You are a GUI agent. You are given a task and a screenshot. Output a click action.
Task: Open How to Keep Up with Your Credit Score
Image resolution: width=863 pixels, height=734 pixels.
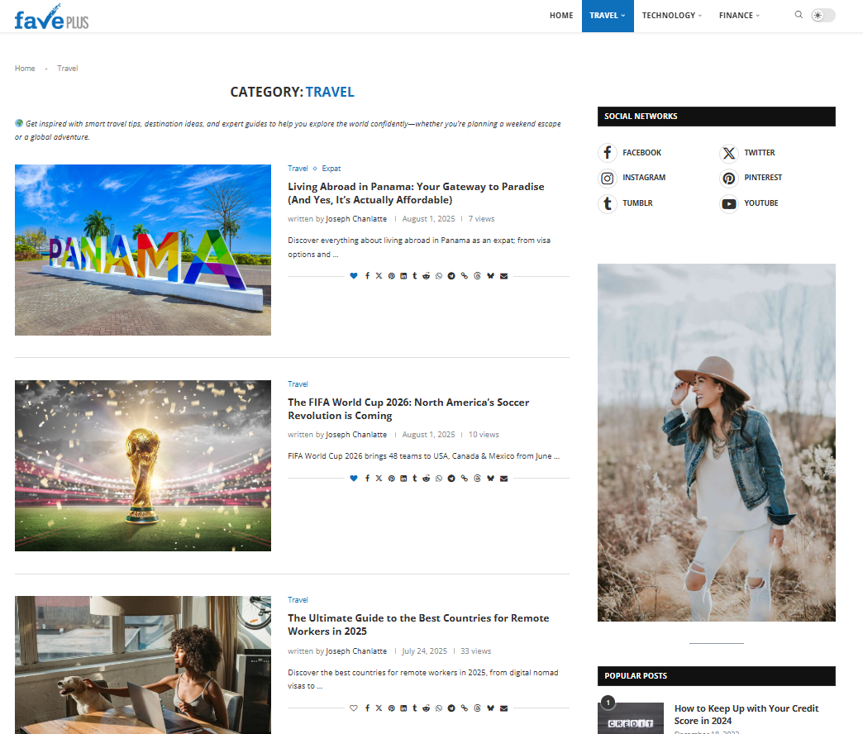click(746, 714)
